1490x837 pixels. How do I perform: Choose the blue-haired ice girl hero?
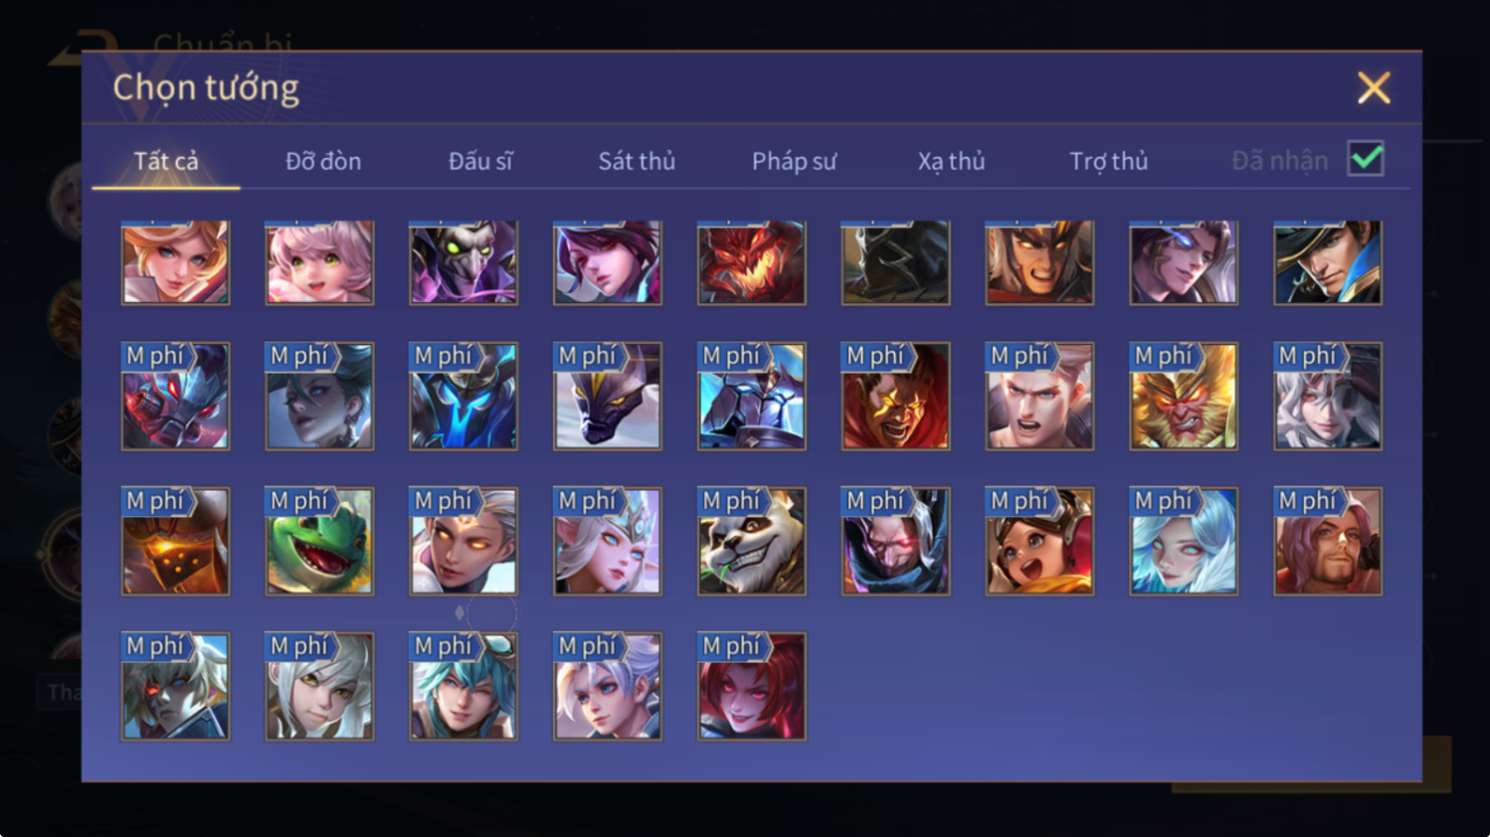[1183, 541]
